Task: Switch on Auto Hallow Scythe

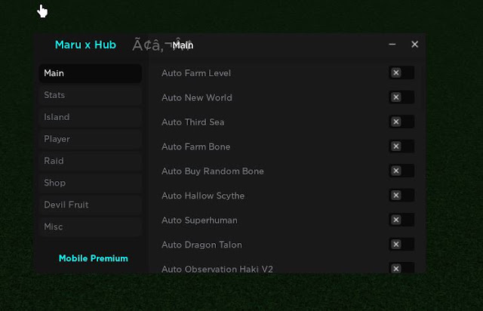Action: [x=401, y=196]
